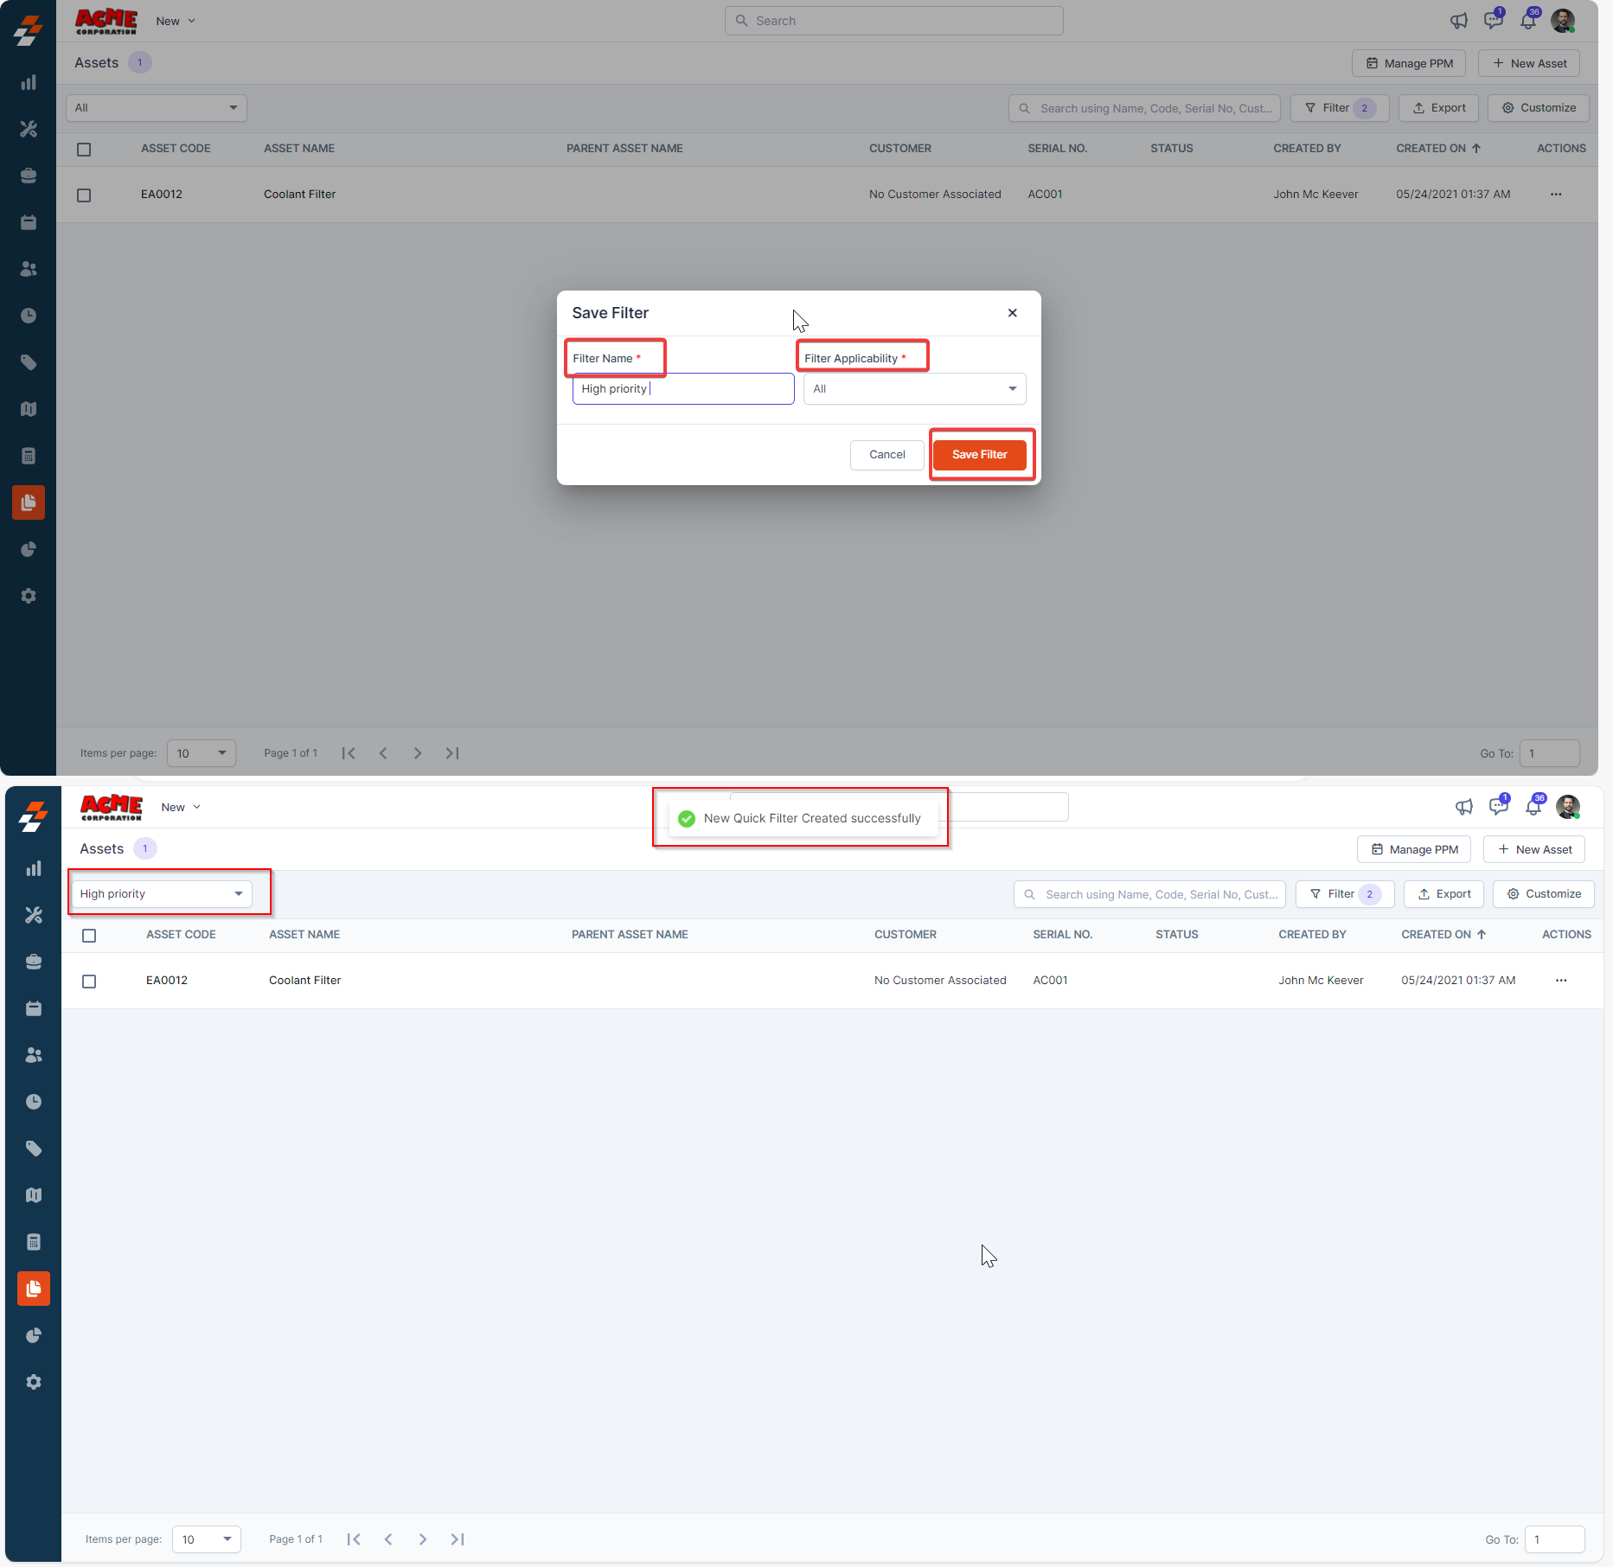Click announcements megaphone icon in High priority view
Viewport: 1613px width, 1567px height.
point(1463,807)
